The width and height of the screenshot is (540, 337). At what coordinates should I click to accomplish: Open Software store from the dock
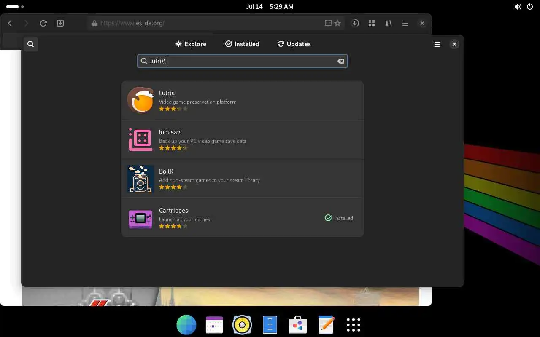[298, 325]
